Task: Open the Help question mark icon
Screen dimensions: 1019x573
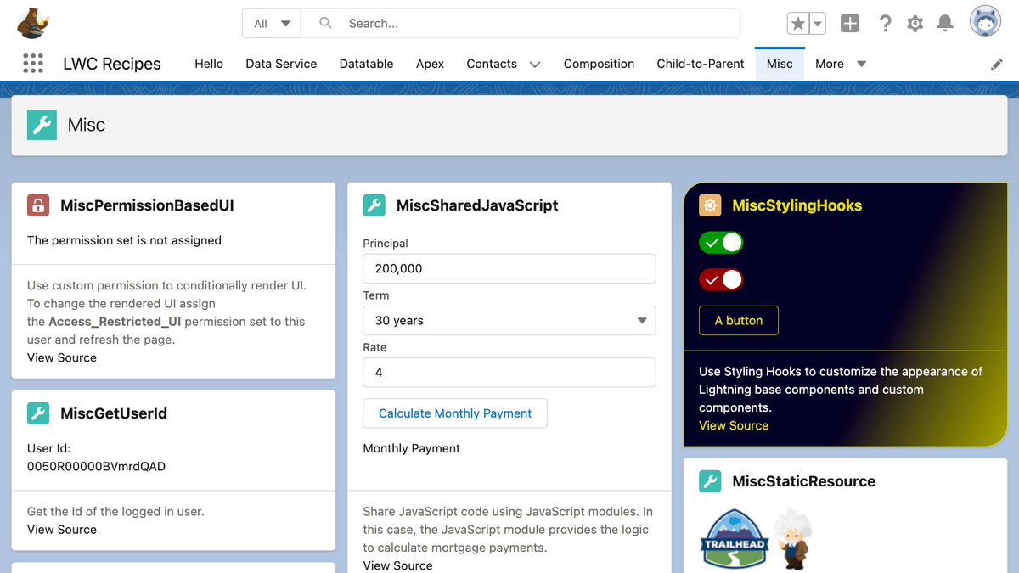Action: coord(885,24)
